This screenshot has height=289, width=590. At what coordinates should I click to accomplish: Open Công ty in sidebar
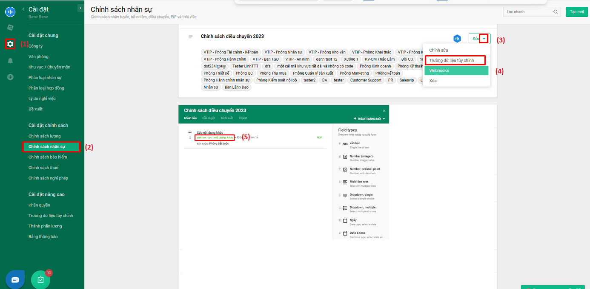[x=36, y=46]
